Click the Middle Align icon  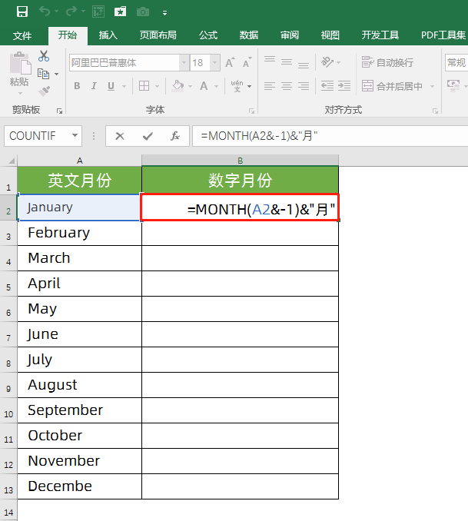287,62
